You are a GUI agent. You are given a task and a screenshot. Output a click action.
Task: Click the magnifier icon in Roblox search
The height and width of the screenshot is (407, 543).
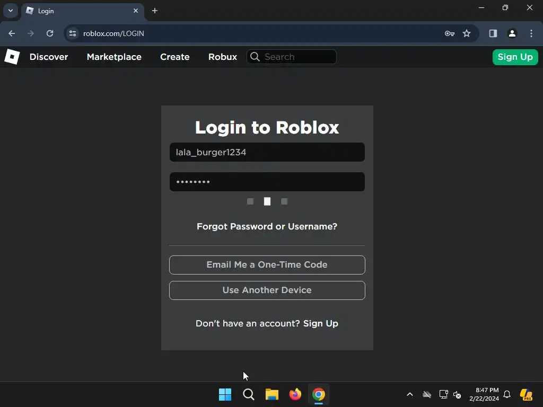coord(255,57)
